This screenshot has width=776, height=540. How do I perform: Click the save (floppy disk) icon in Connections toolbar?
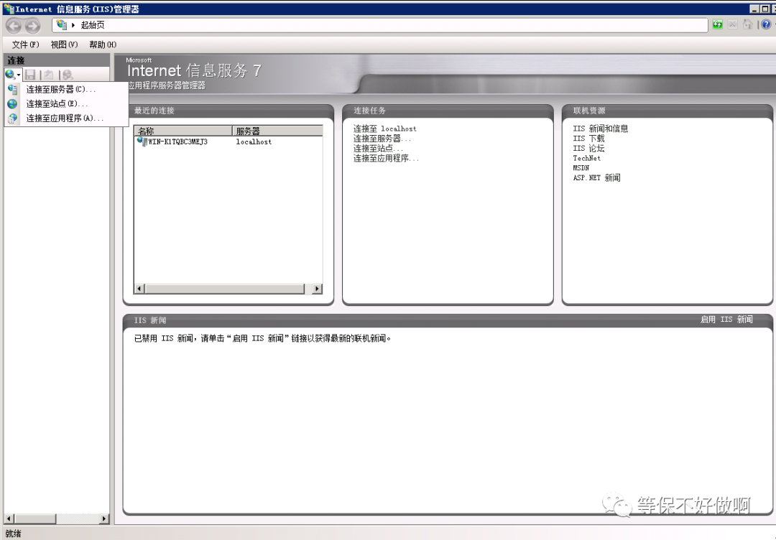pos(30,75)
